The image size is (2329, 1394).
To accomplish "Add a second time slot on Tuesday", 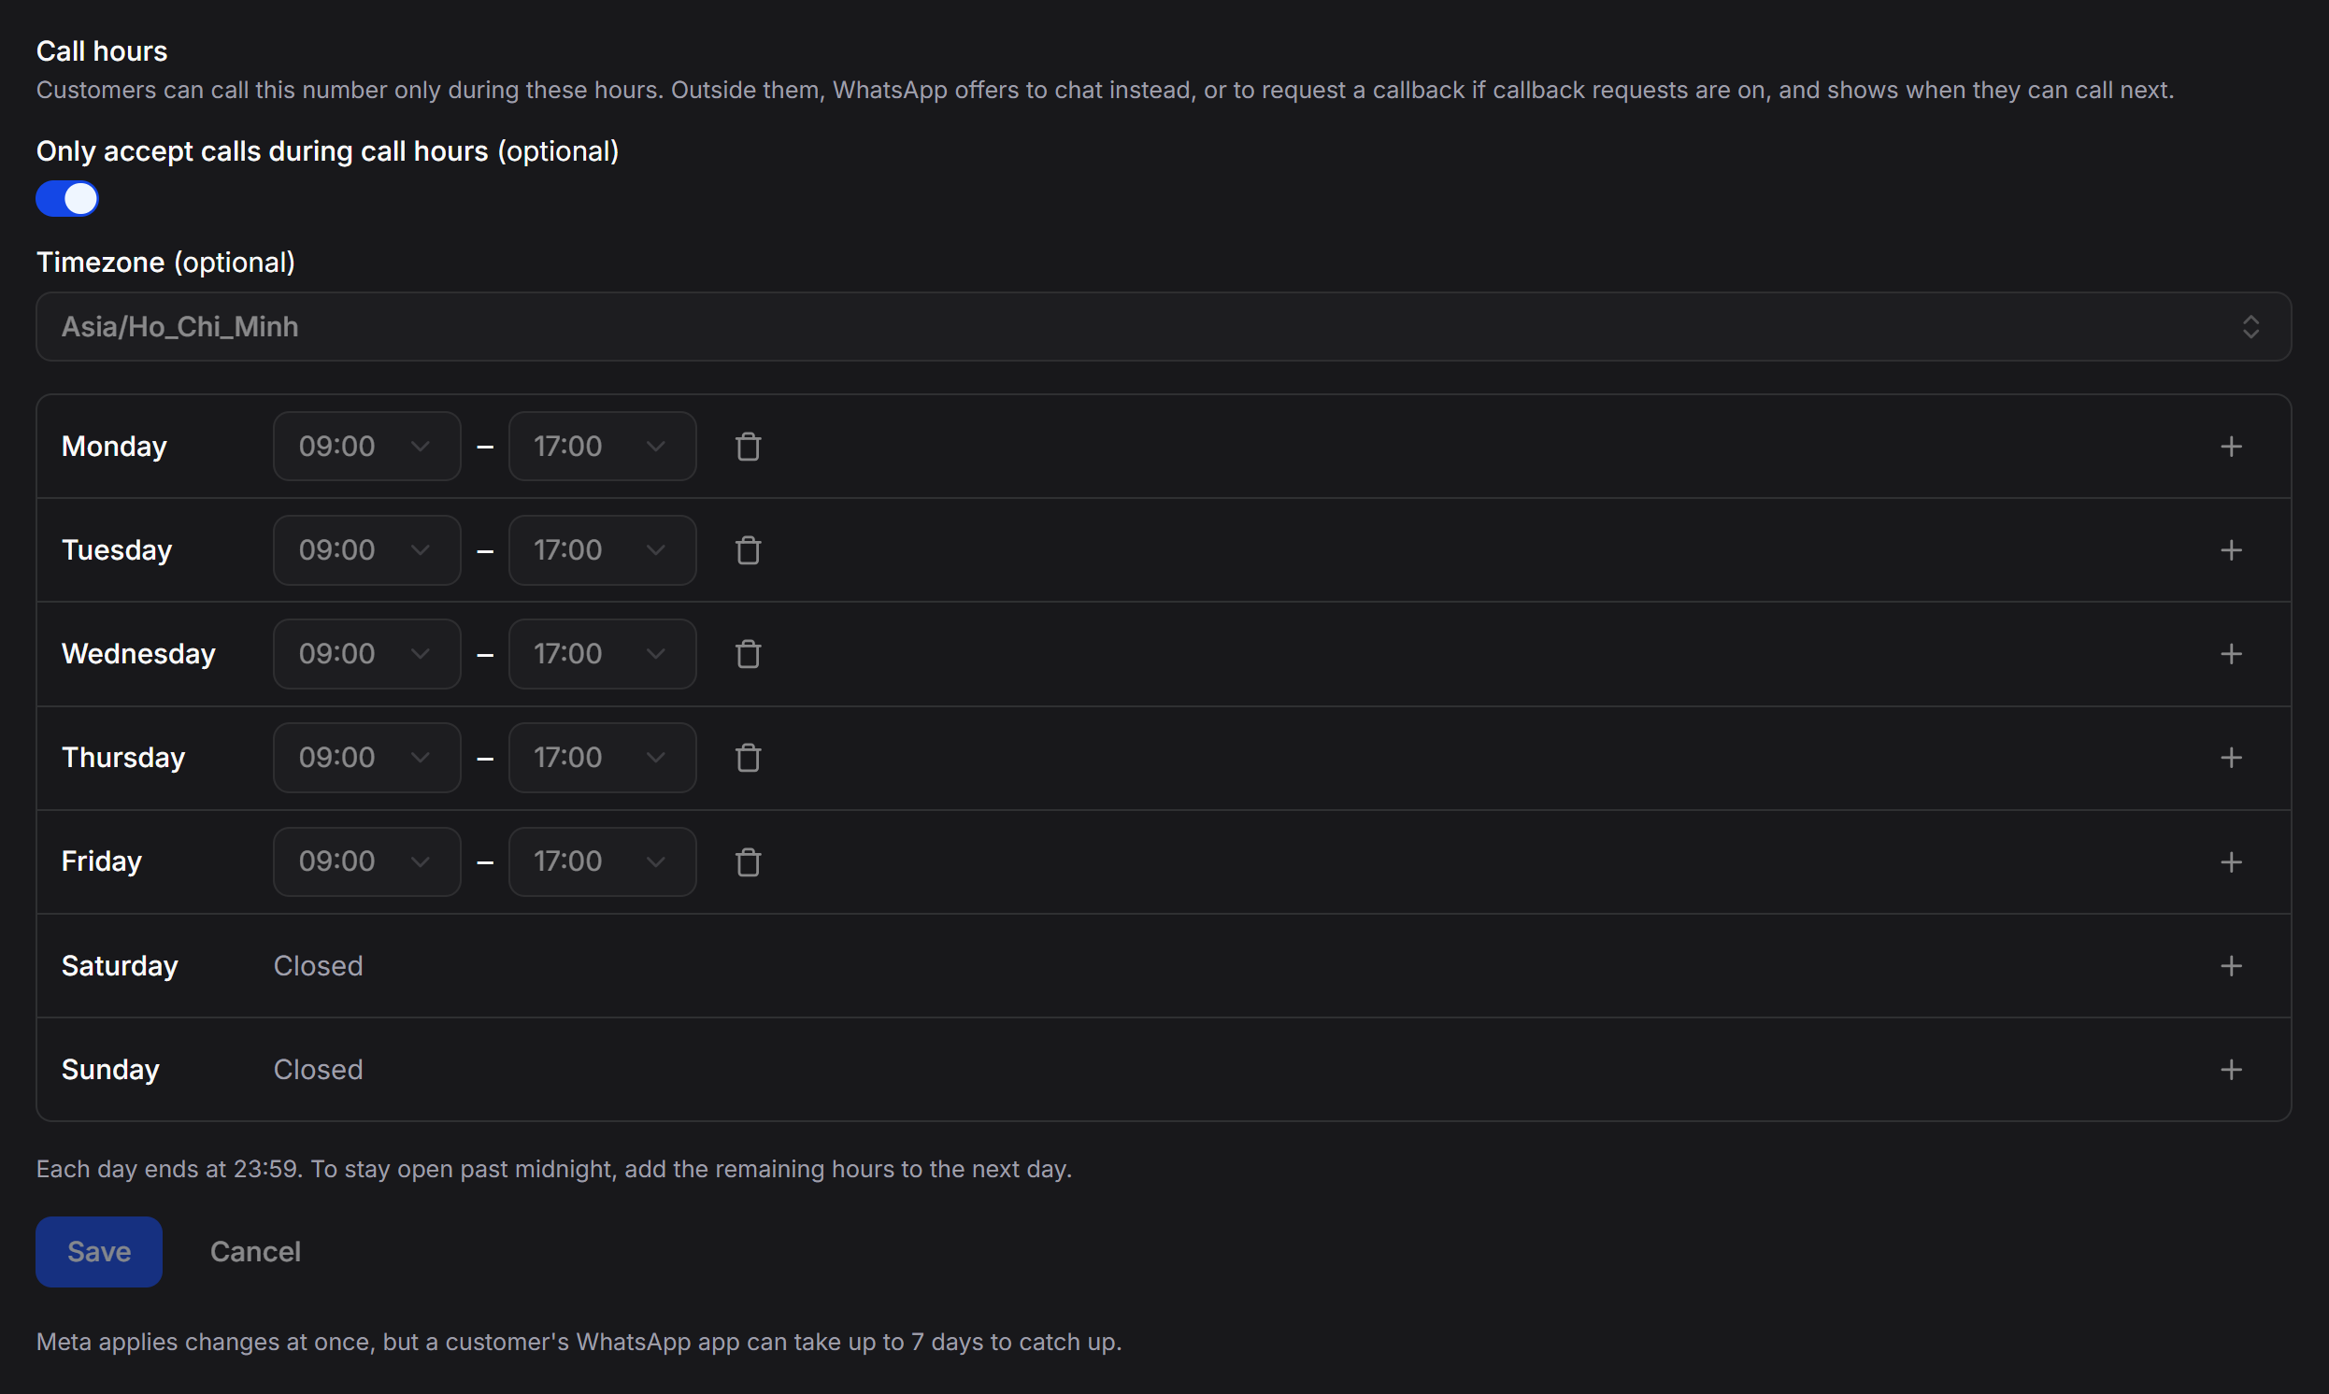I will pos(2231,549).
